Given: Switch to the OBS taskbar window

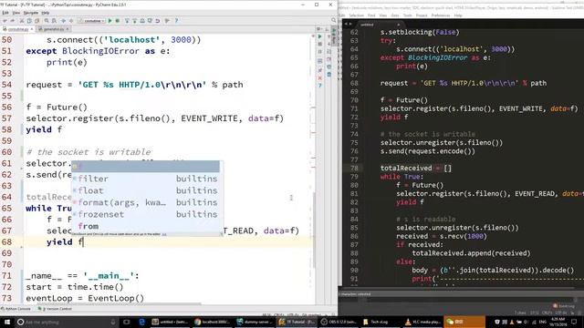Looking at the screenshot, I should click(x=339, y=322).
